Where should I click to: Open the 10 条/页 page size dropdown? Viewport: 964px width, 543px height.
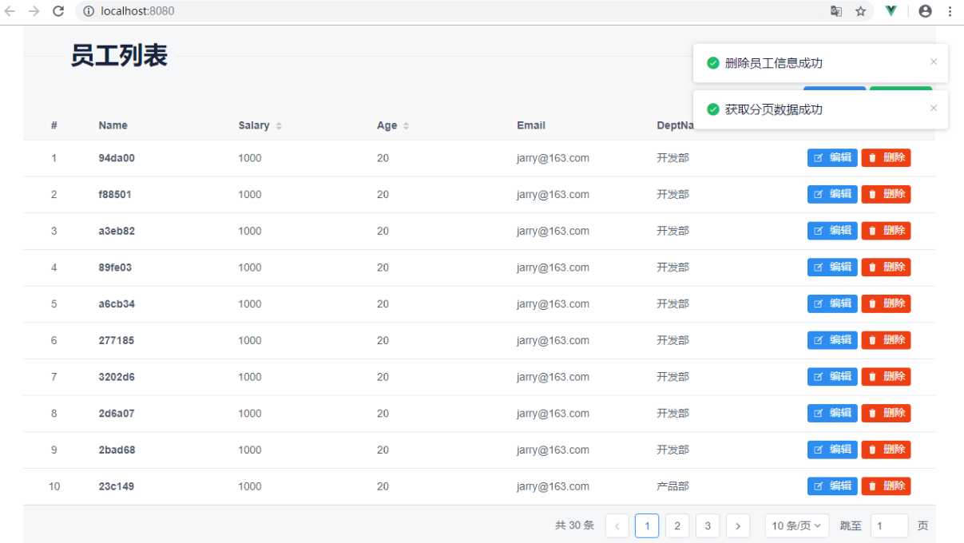(x=797, y=525)
